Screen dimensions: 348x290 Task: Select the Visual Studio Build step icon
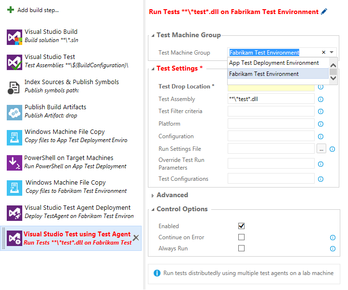14,37
